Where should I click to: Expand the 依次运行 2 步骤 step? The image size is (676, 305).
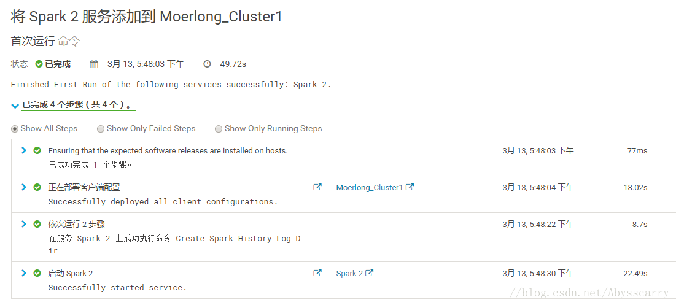point(24,224)
